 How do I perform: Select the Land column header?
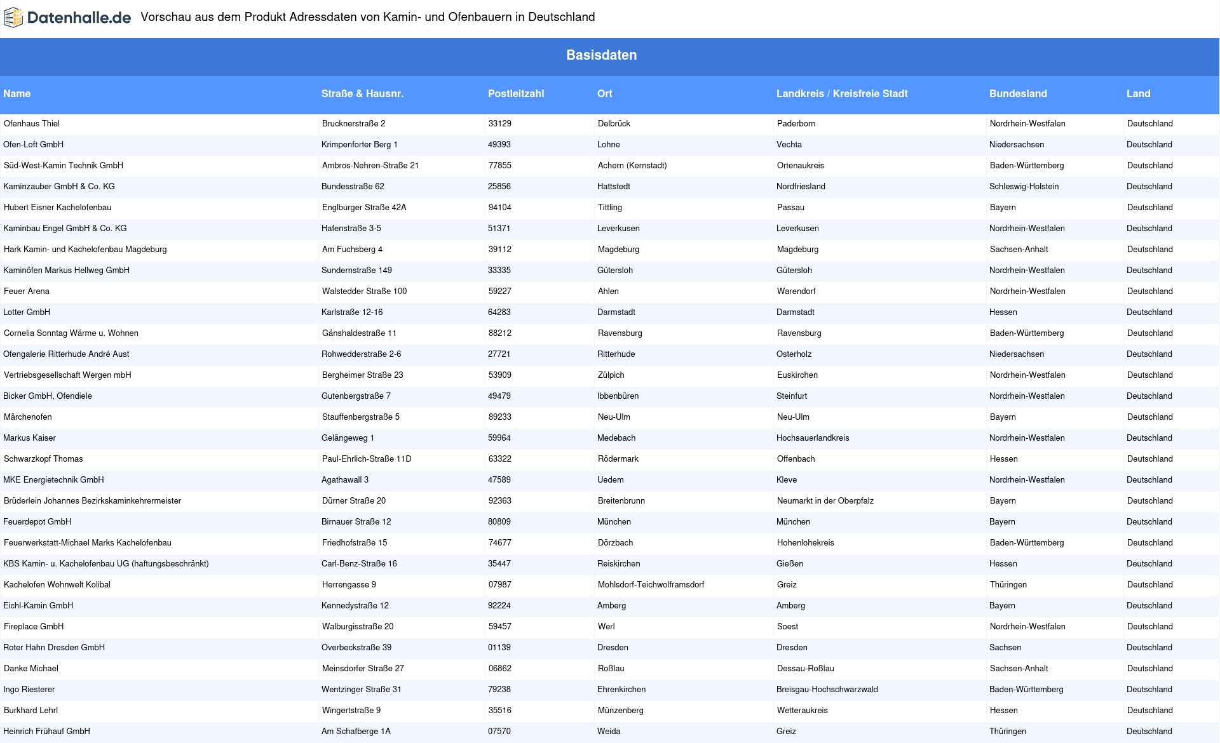[x=1139, y=93]
